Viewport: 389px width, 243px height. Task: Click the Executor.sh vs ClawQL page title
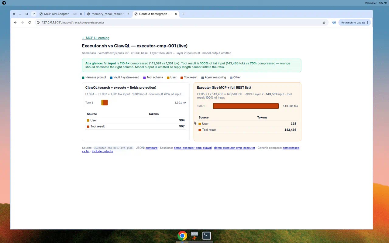click(x=135, y=46)
